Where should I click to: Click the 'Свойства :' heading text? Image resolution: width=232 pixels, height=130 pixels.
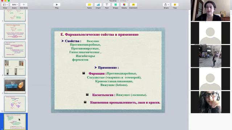[73, 41]
